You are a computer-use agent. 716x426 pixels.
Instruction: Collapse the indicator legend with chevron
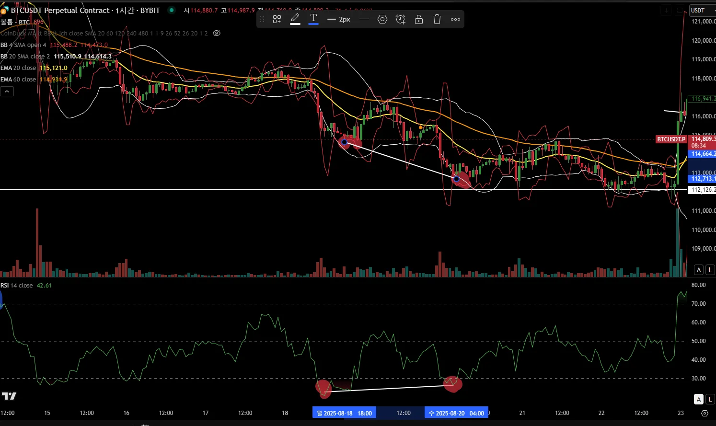(7, 91)
